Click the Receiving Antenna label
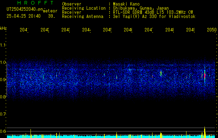Image resolution: width=218 pixels, height=138 pixels. 83,17
